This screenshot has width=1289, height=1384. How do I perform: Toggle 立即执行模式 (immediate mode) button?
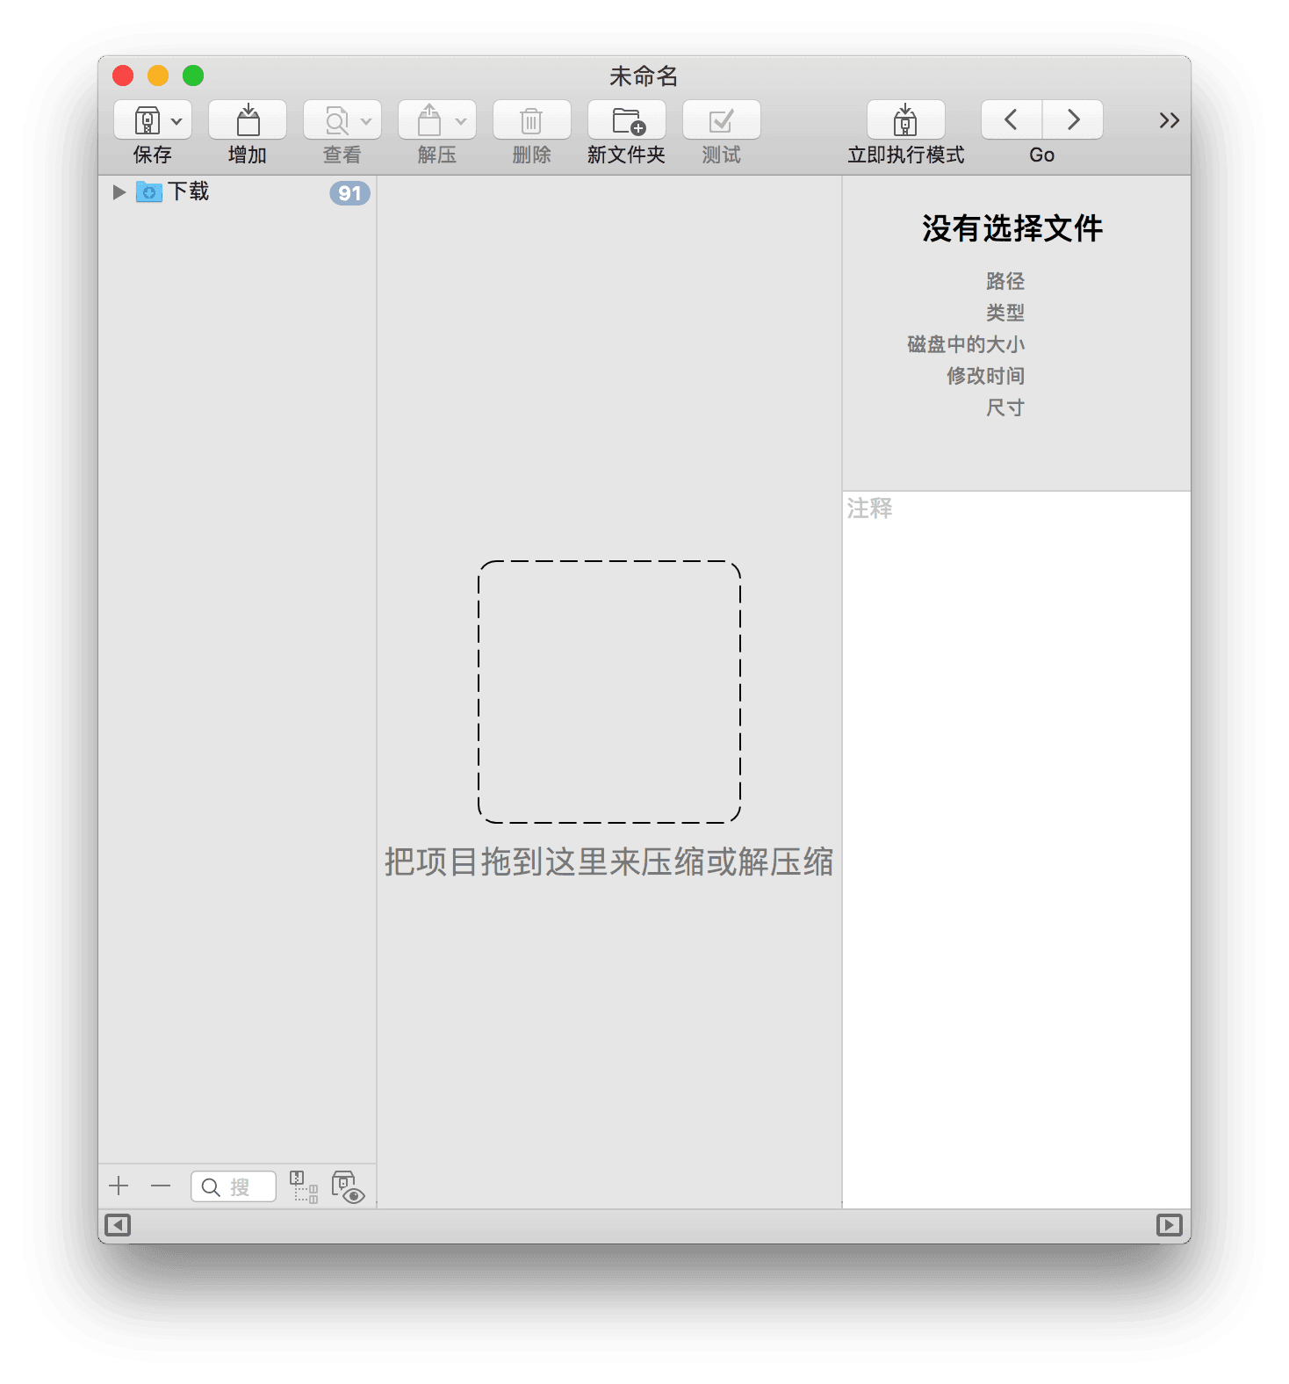coord(905,120)
